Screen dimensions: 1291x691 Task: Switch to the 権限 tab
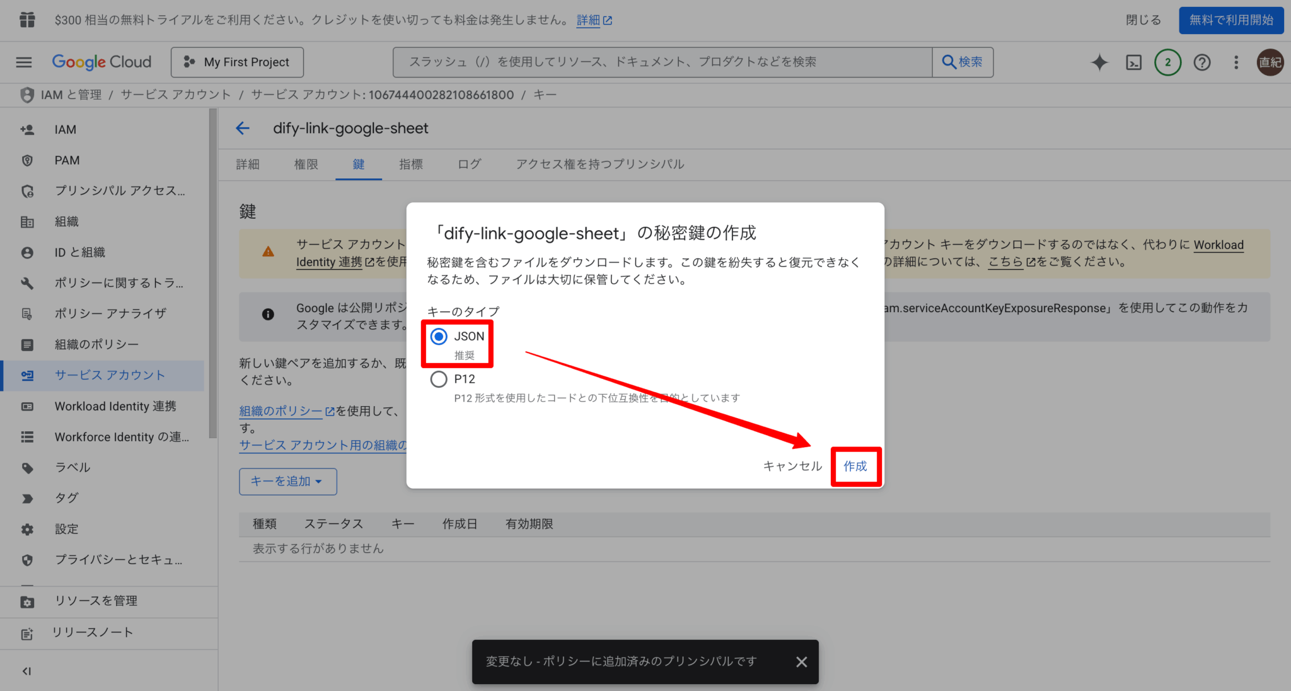coord(306,164)
